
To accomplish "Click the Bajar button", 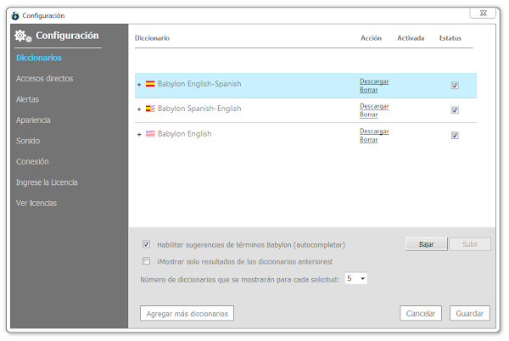I will [x=426, y=244].
